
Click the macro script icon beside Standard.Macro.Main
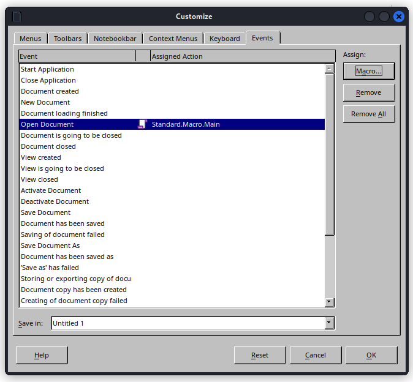click(x=142, y=124)
